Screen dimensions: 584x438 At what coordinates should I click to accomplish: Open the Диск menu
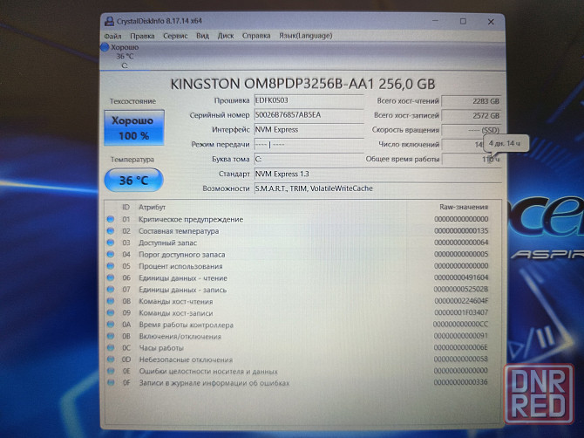pos(226,36)
